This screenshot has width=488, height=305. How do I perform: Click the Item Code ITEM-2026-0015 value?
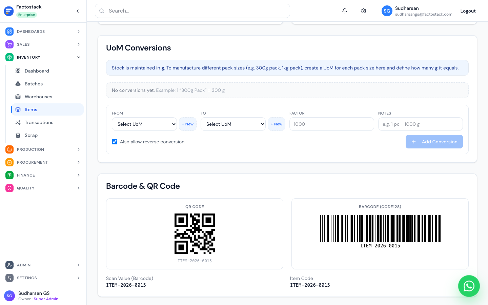(310, 285)
